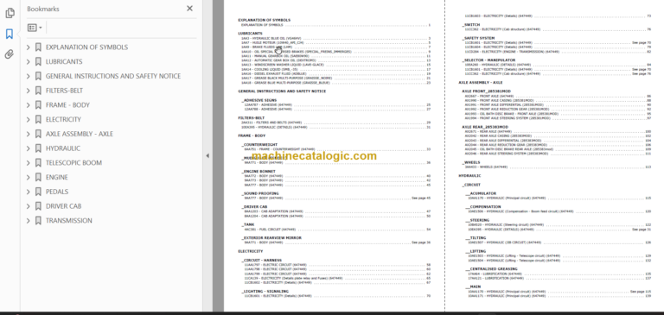The height and width of the screenshot is (315, 664).
Task: Go to EXPLANATION OF SYMBOLS bookmark
Action: click(x=86, y=47)
